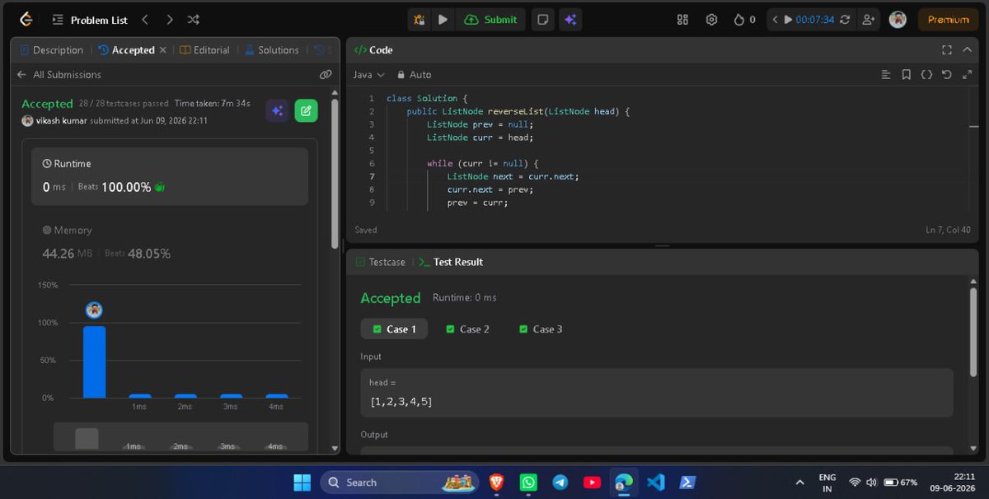Analyze submission with the purple AI button
989x499 pixels.
pos(277,110)
